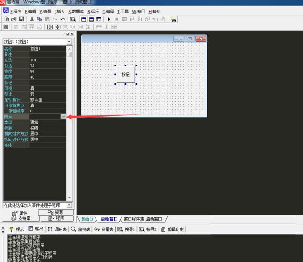Image resolution: width=303 pixels, height=262 pixels.
Task: Click the center horizontally in window icon
Action: [50, 27]
